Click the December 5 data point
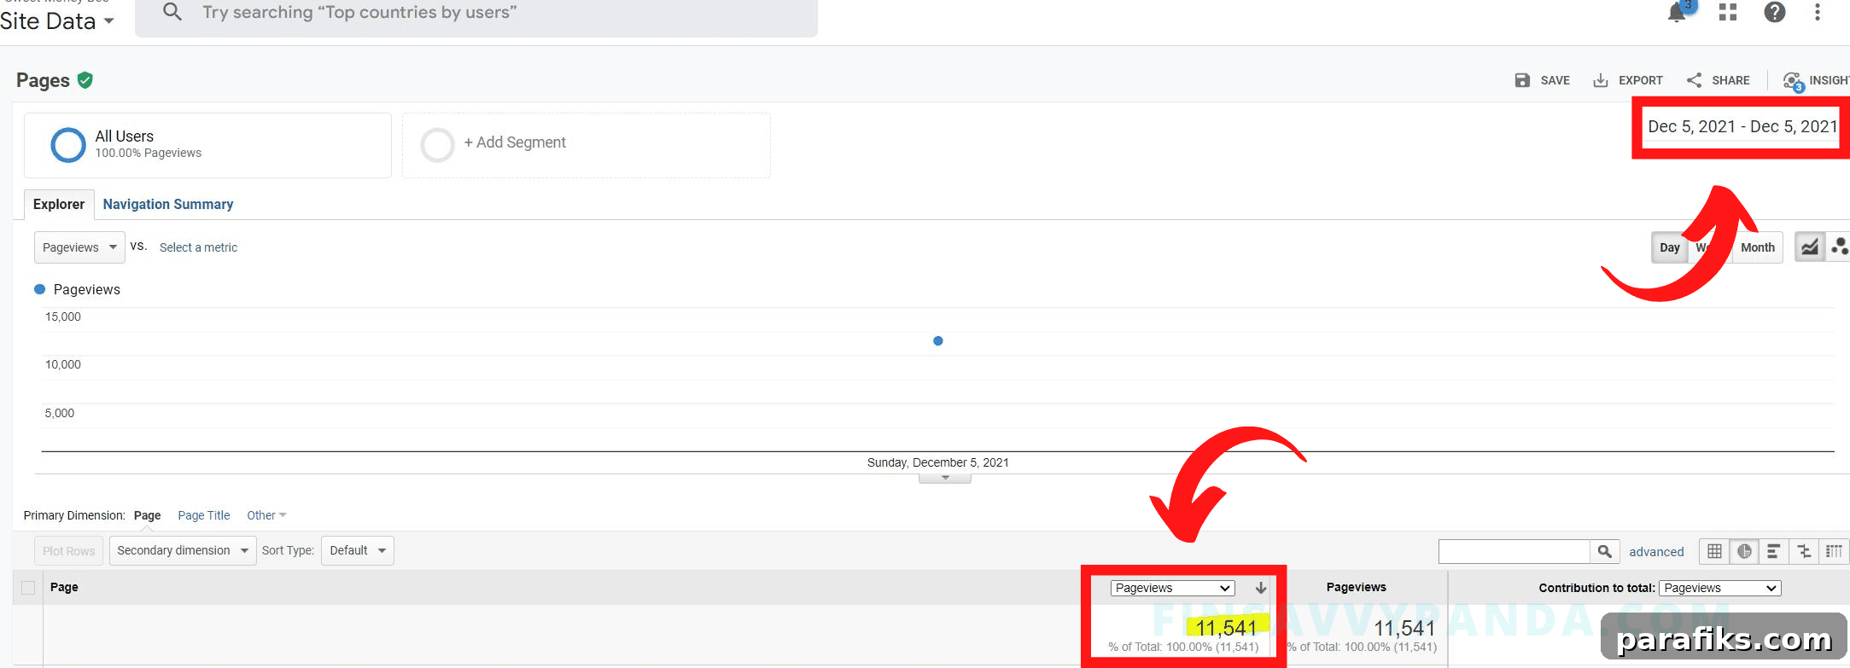The width and height of the screenshot is (1850, 668). [x=938, y=341]
